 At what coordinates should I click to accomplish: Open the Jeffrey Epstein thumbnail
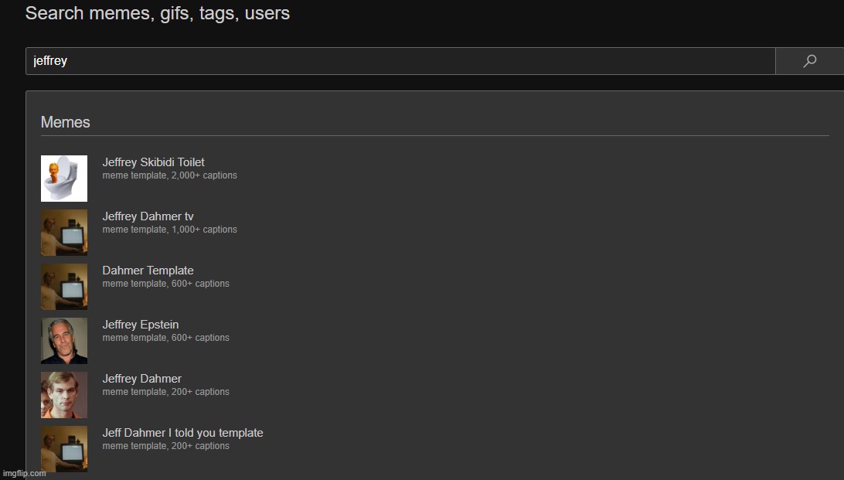pyautogui.click(x=64, y=341)
